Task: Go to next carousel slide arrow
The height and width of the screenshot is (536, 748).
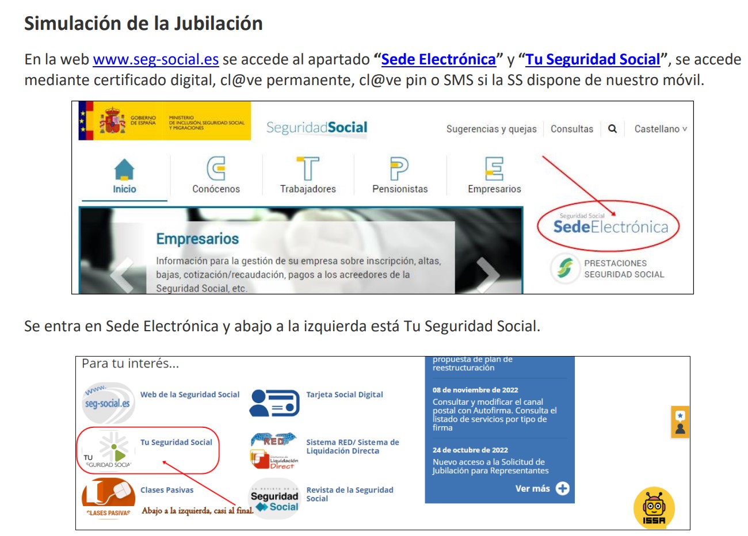Action: [487, 274]
